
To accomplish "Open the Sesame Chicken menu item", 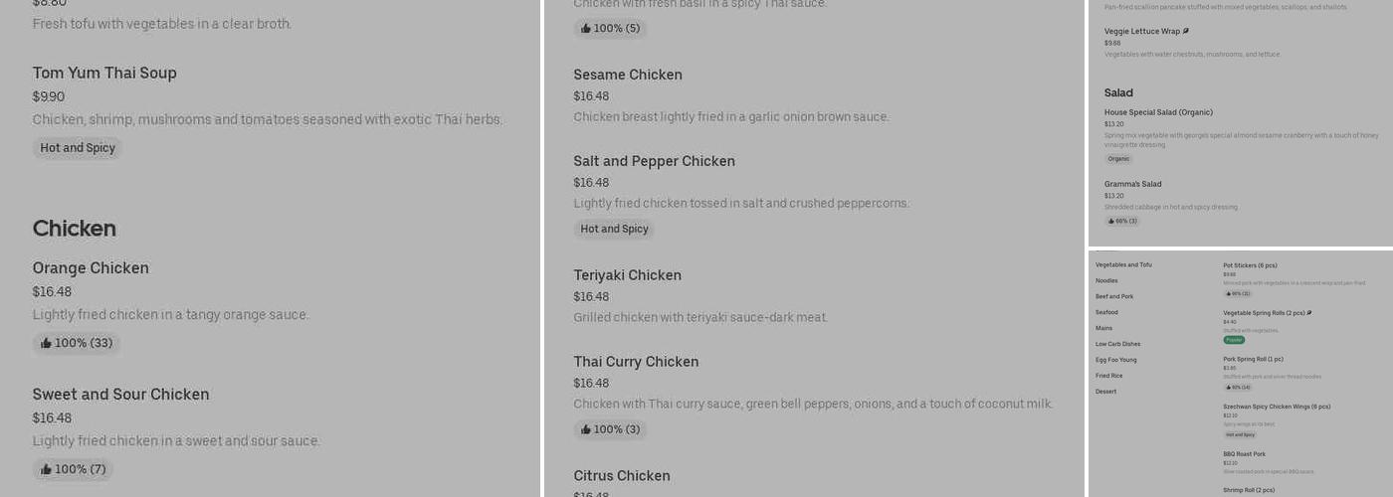I will point(628,75).
